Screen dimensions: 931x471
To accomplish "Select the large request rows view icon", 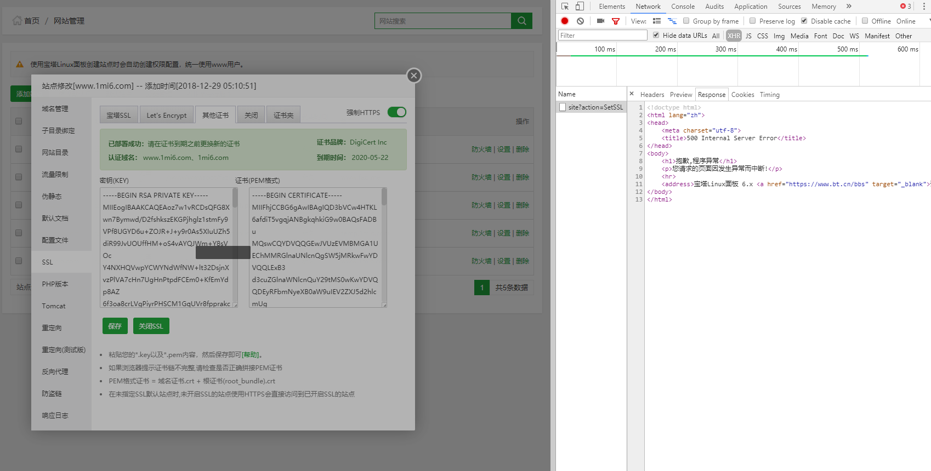I will point(657,21).
